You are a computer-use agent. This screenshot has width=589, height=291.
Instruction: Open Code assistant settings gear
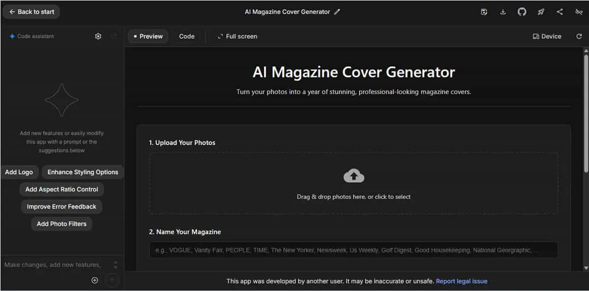98,36
